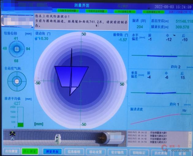The width and height of the screenshot is (193, 156).
Task: Click the 趋向 2 horizontal trend label
Action: (176, 67)
